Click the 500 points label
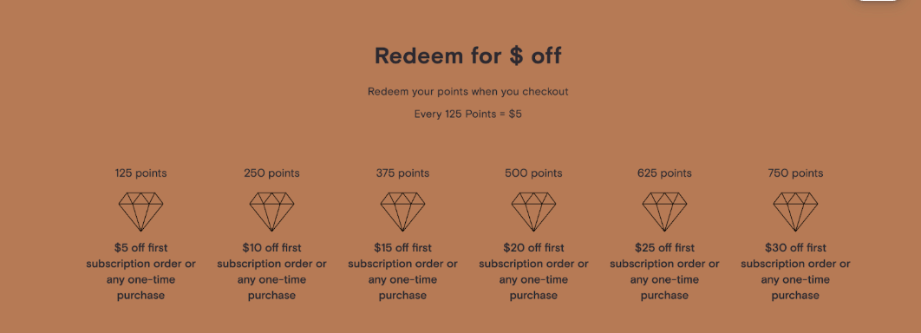Screen dimensions: 921x333 coord(533,173)
